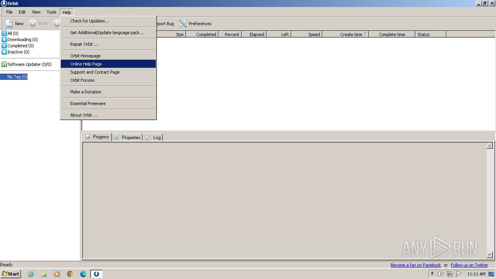Choose Check for Updates... menu entry
Screen dimensions: 496x279
click(108, 21)
